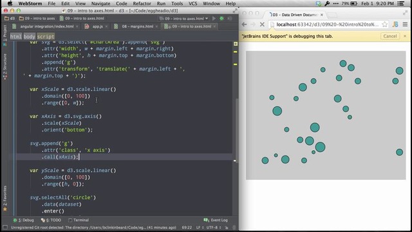Click the 'var xScale = d3.scale.linear()' line
The height and width of the screenshot is (232, 412).
pyautogui.click(x=73, y=89)
